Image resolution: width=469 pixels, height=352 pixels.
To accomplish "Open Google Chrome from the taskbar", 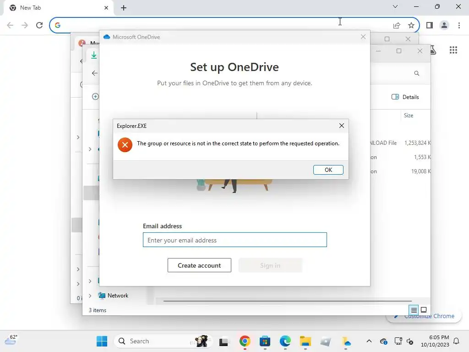I will tap(245, 341).
